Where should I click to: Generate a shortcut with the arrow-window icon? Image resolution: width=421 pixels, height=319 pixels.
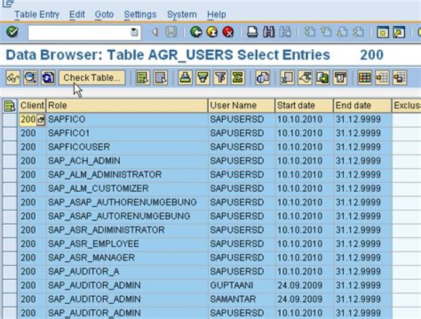(x=399, y=32)
